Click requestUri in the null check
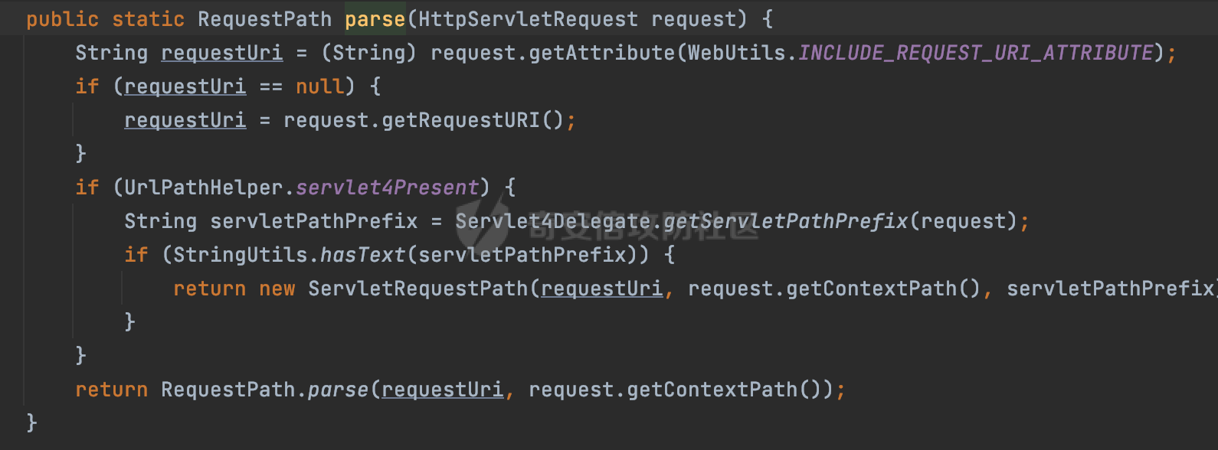Image resolution: width=1218 pixels, height=450 pixels. point(185,86)
